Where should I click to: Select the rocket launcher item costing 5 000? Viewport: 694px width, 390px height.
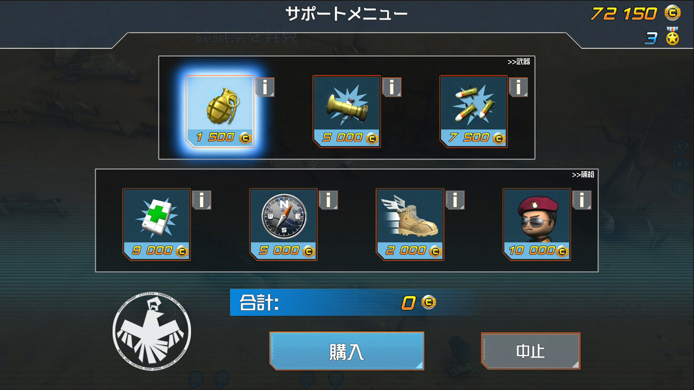[346, 112]
